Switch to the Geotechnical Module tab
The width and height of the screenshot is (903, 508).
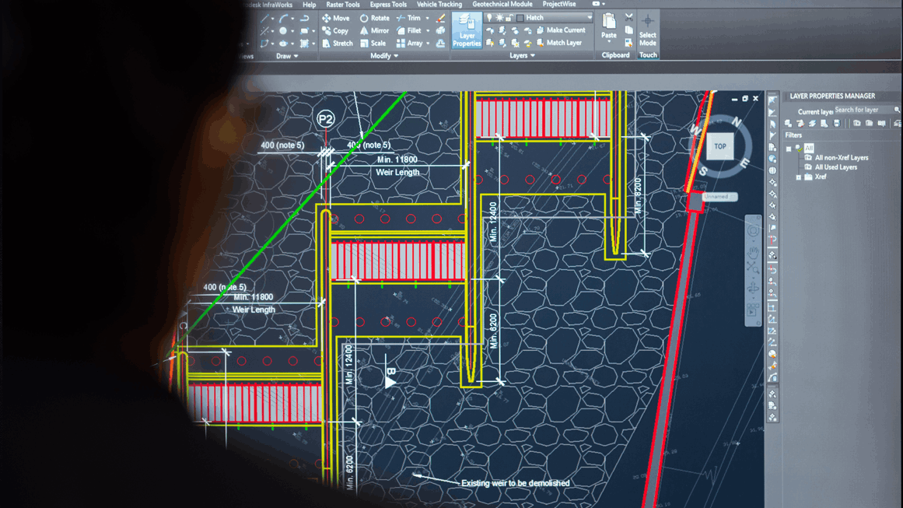click(x=502, y=5)
